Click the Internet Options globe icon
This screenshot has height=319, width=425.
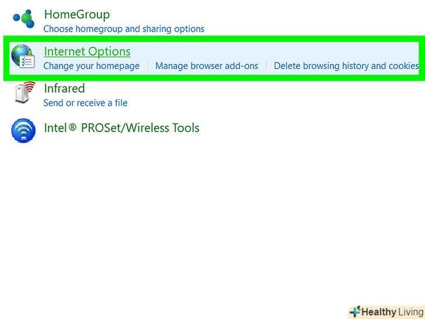[x=23, y=57]
